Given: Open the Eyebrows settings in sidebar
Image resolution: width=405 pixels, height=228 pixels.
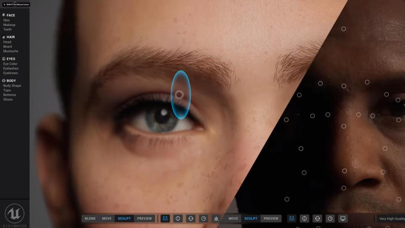Looking at the screenshot, I should click(11, 73).
